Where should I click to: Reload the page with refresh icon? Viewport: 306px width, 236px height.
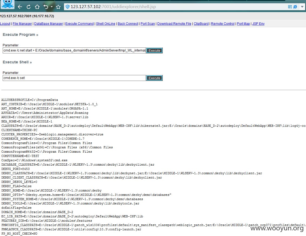pyautogui.click(x=29, y=7)
